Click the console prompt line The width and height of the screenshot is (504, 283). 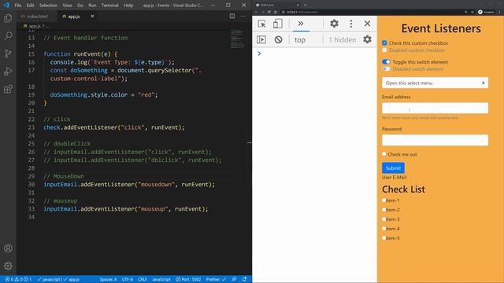tap(314, 53)
